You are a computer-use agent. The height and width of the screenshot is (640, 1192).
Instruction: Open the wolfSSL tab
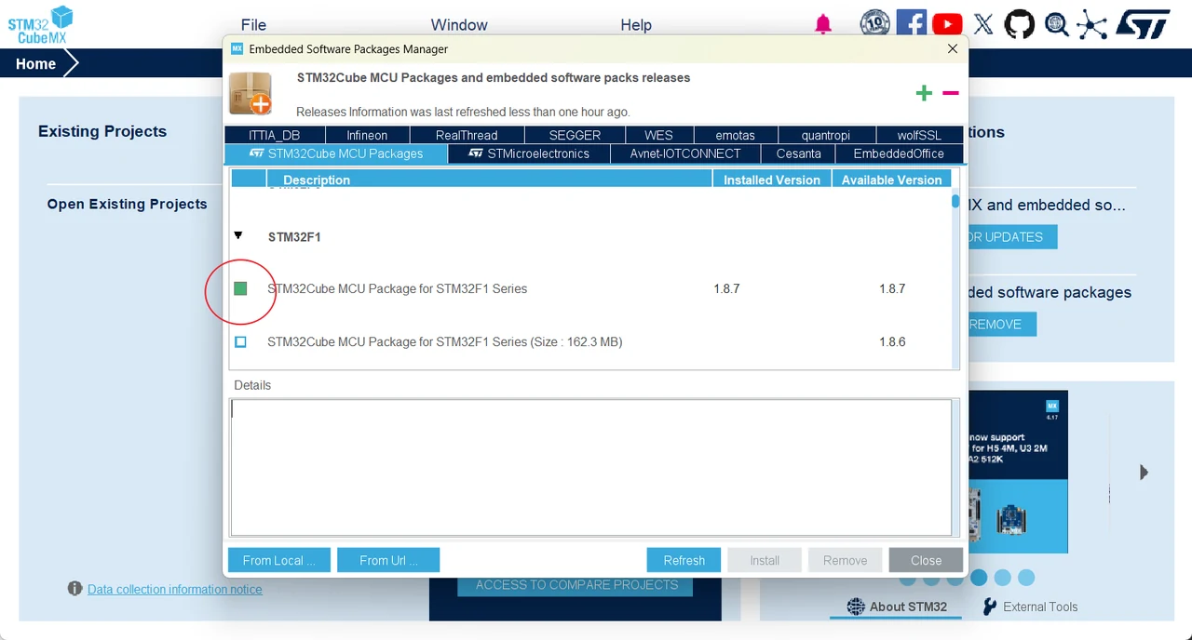click(919, 135)
